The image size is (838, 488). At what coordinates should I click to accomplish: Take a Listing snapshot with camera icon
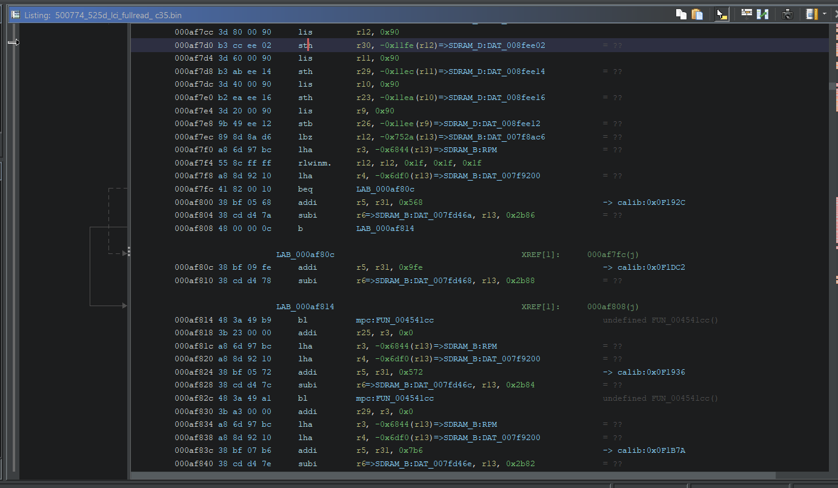787,15
